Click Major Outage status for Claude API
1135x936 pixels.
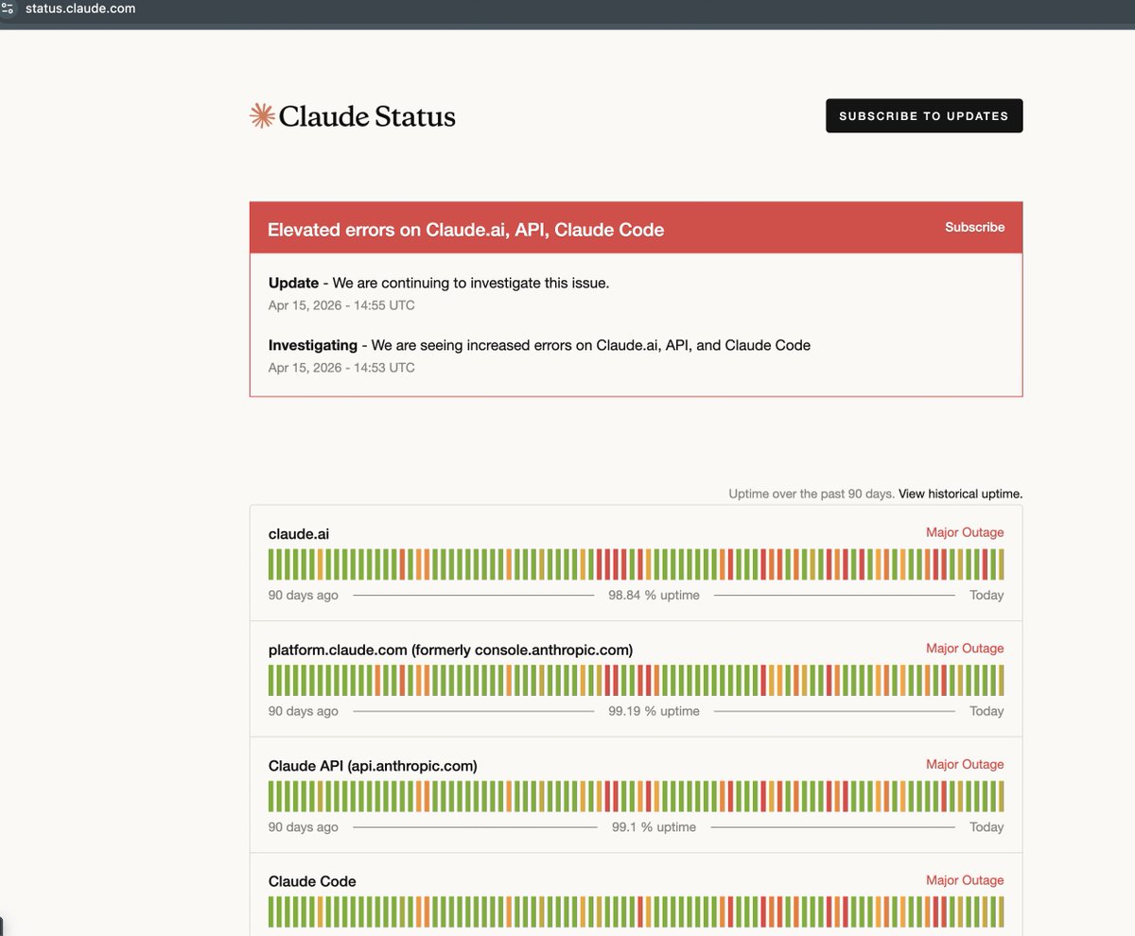click(x=965, y=764)
